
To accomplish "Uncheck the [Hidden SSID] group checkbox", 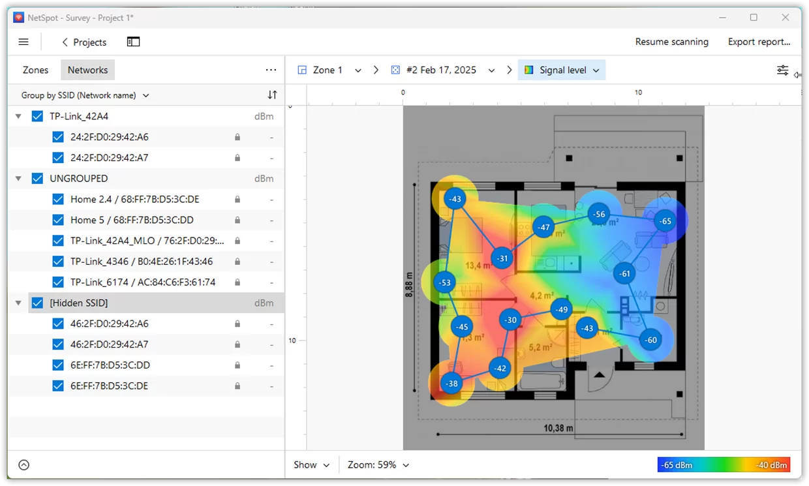I will (37, 303).
